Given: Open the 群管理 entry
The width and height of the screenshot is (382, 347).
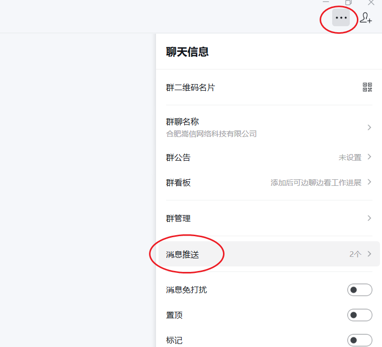Looking at the screenshot, I should coord(269,218).
